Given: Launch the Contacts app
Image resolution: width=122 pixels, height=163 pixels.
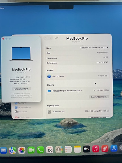Looking at the screenshot, I should click(x=59, y=150).
